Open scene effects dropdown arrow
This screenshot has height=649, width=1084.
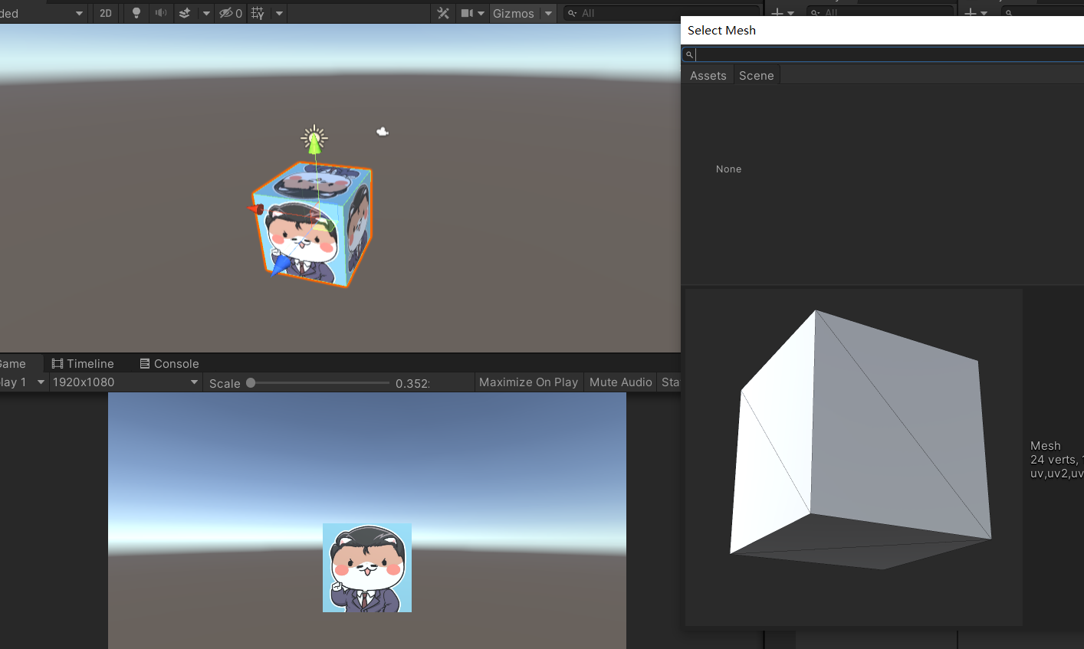point(206,13)
